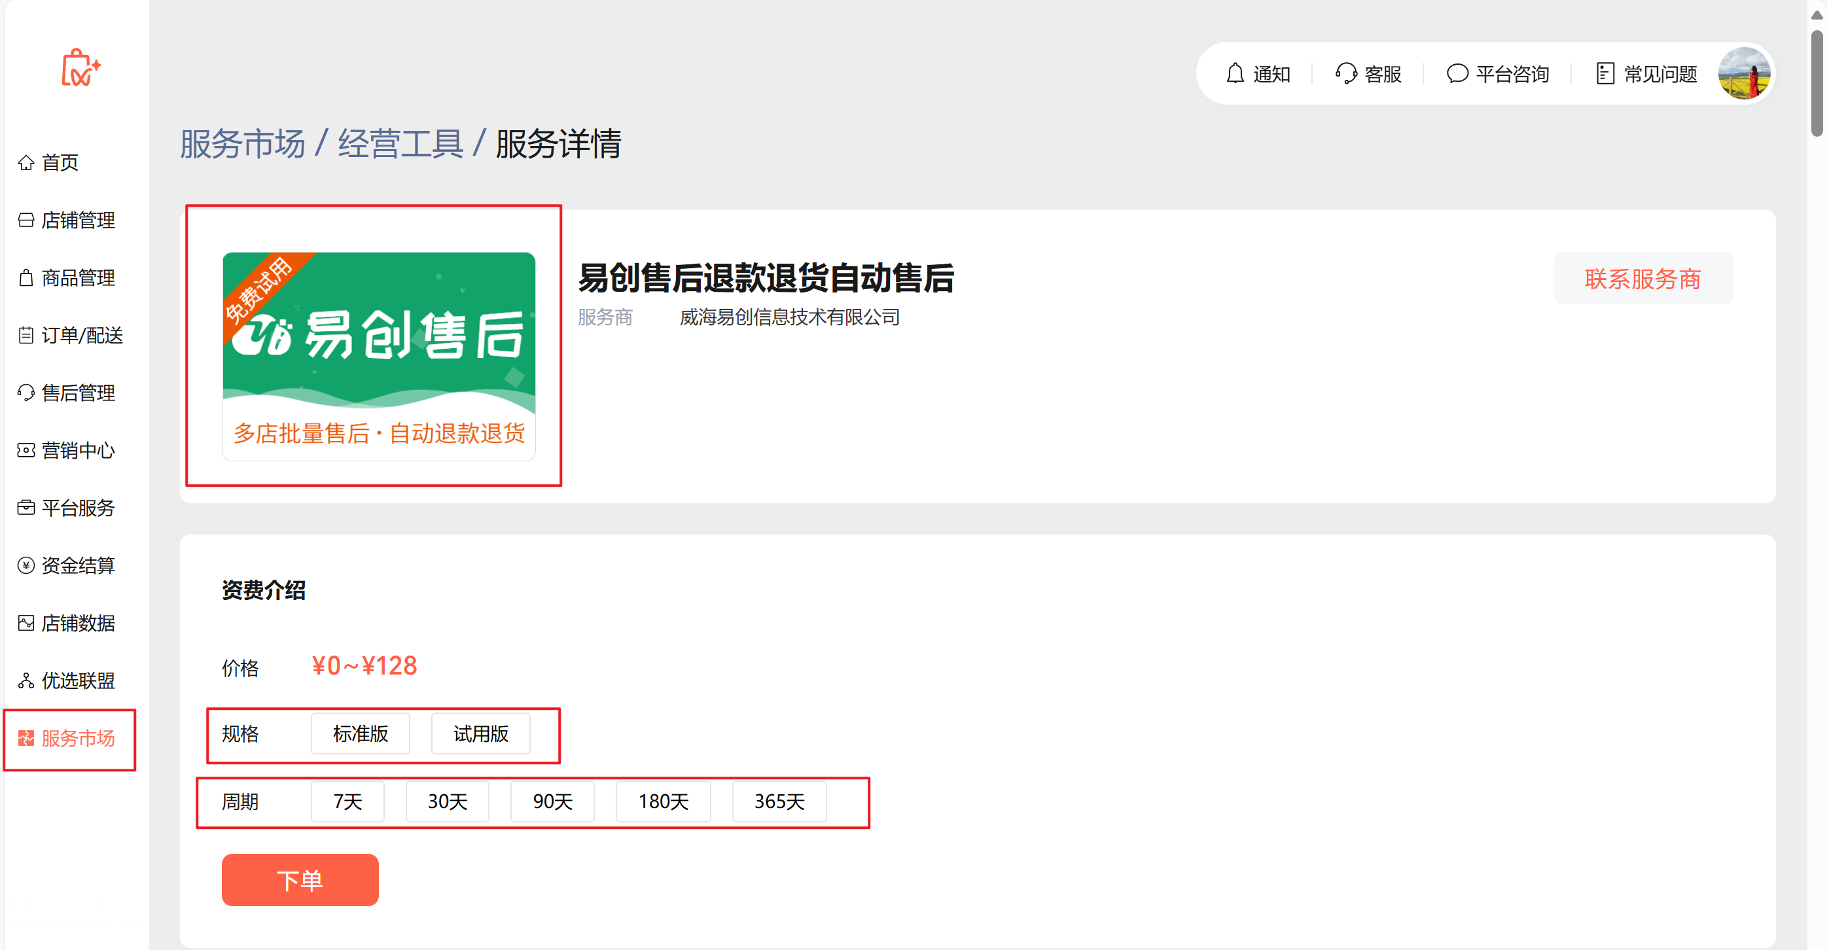Choose the 365天 period option
The image size is (1827, 950).
(x=779, y=802)
